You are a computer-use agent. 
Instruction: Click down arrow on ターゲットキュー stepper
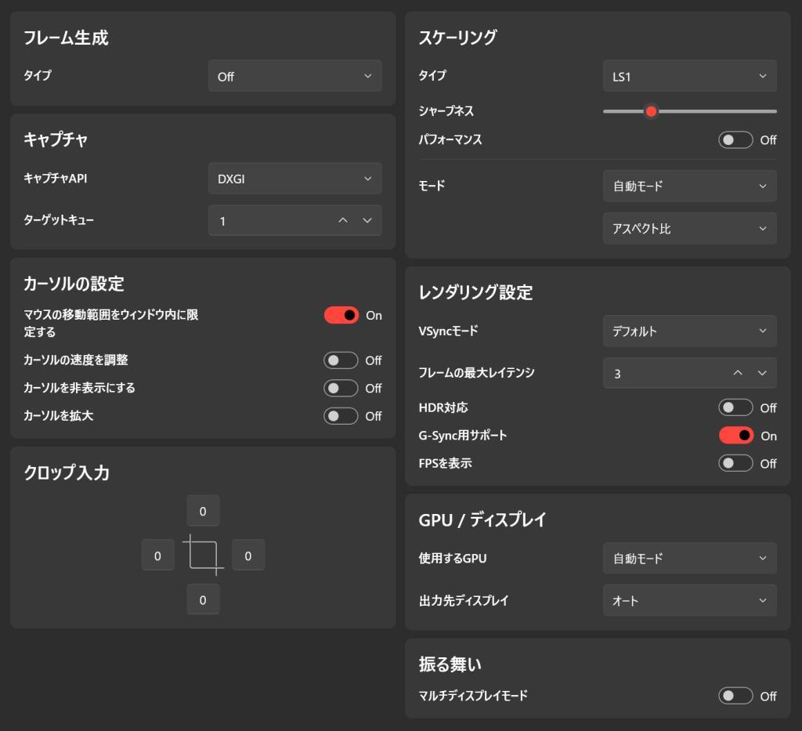(x=367, y=221)
